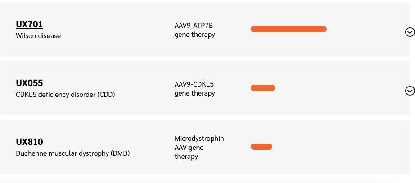Screen dimensions: 415x183
Task: Expand the UX701 Wilson disease details chevron
Action: (410, 32)
